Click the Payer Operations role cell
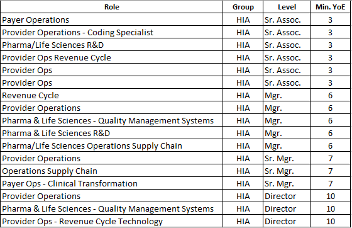The image size is (352, 228). pyautogui.click(x=112, y=20)
